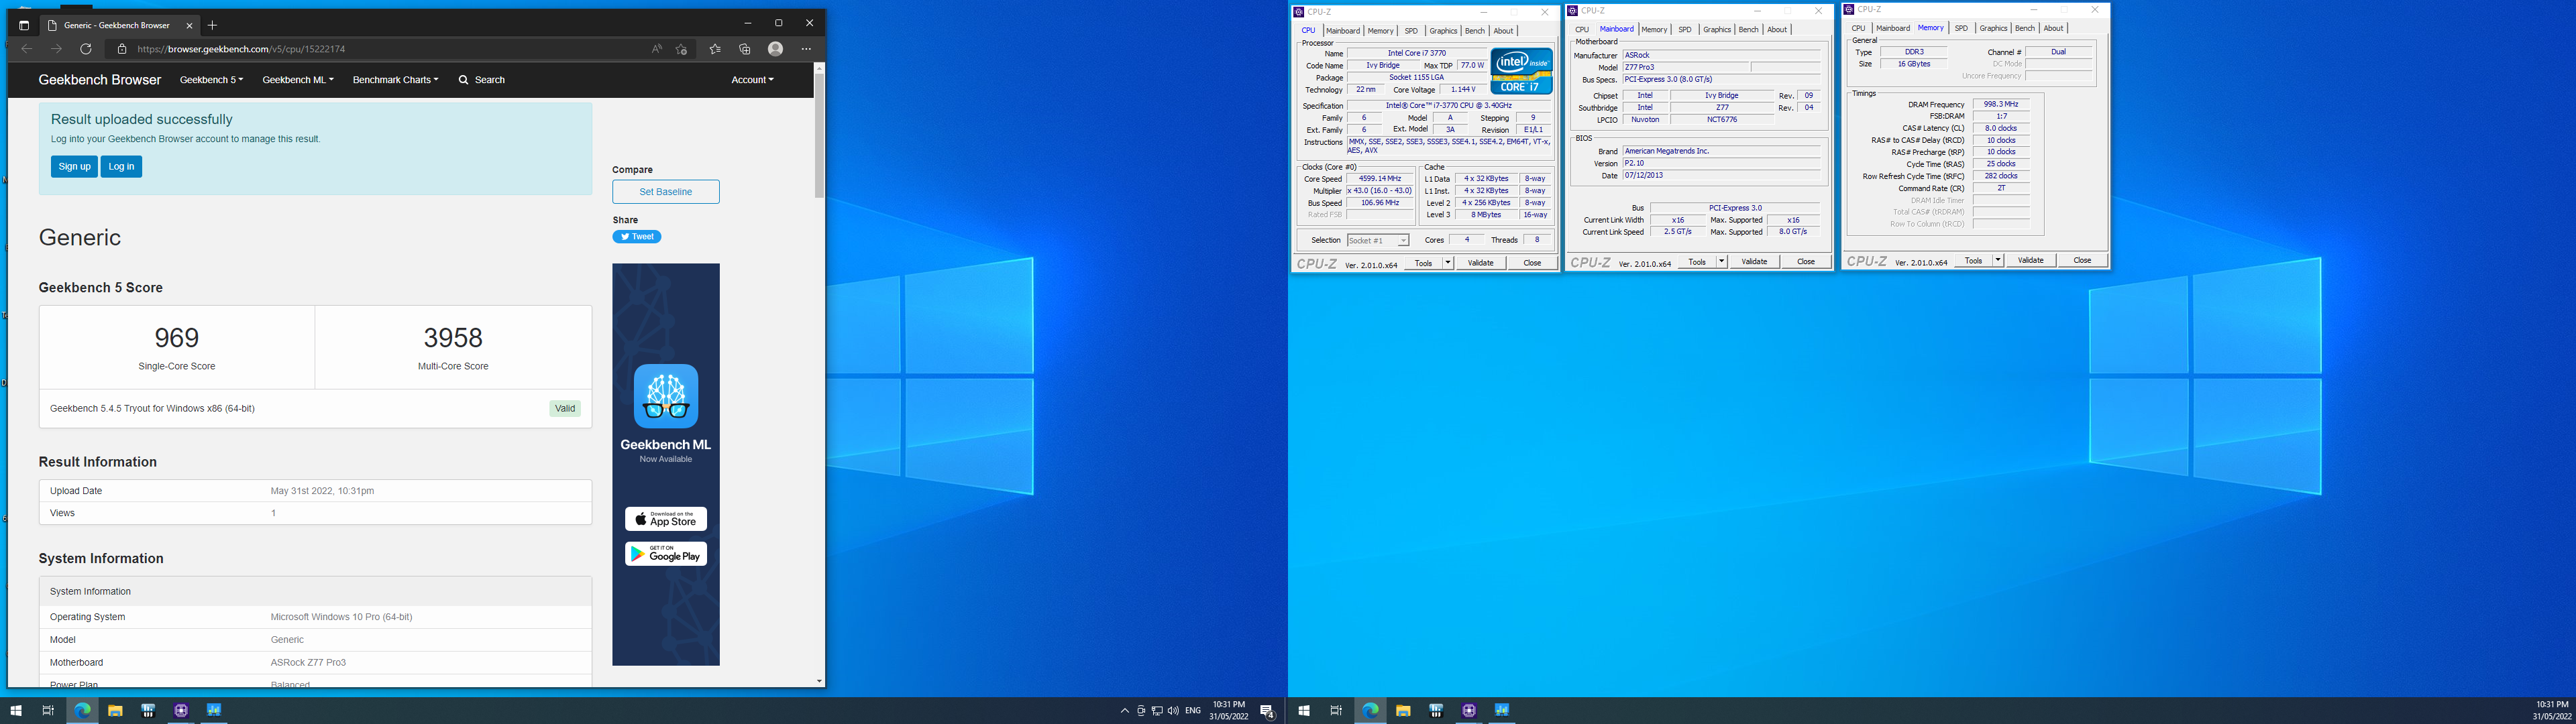Image resolution: width=2576 pixels, height=724 pixels.
Task: Open the Edge Favorites list icon
Action: pyautogui.click(x=715, y=49)
